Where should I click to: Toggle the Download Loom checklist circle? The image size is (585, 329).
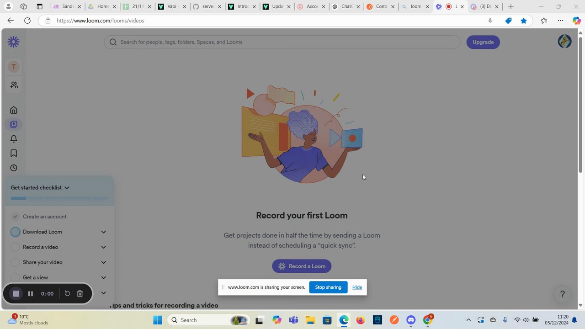16,232
